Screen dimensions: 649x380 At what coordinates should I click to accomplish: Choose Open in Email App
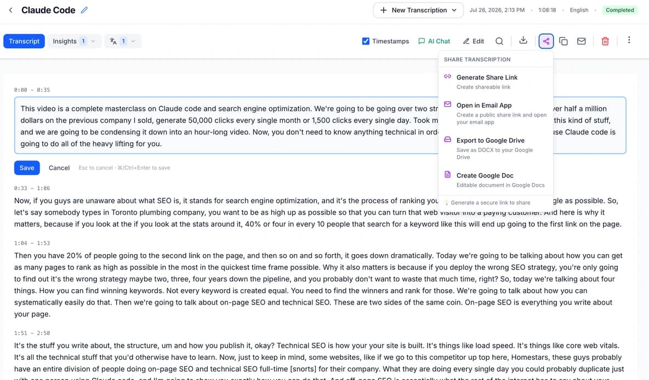(496, 113)
